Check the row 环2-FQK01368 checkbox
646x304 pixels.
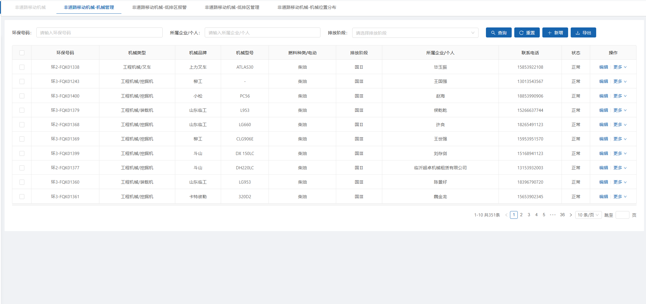[22, 124]
